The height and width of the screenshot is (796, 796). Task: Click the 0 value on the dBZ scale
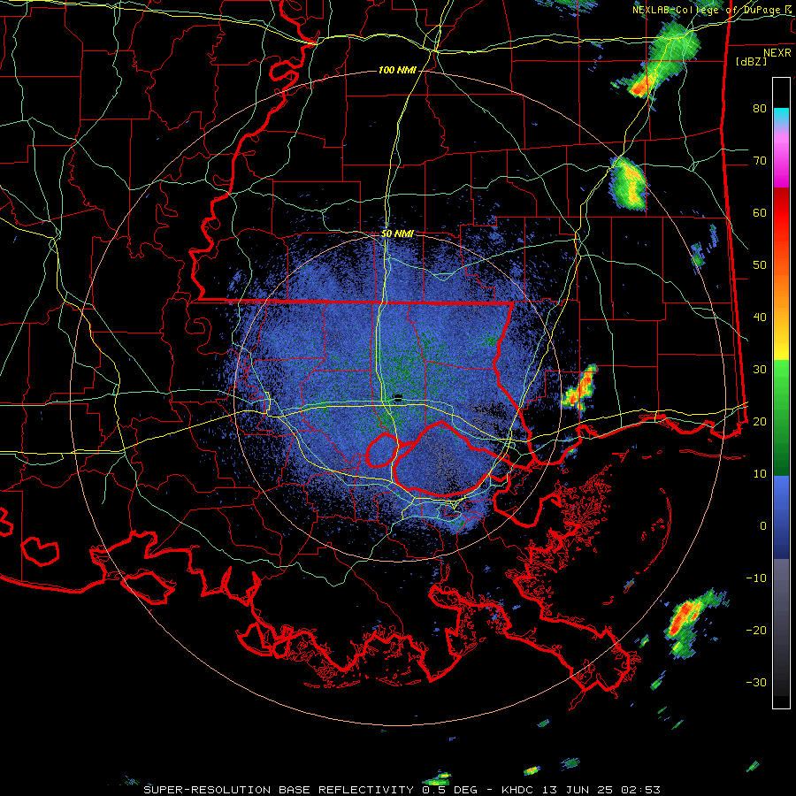pos(763,526)
